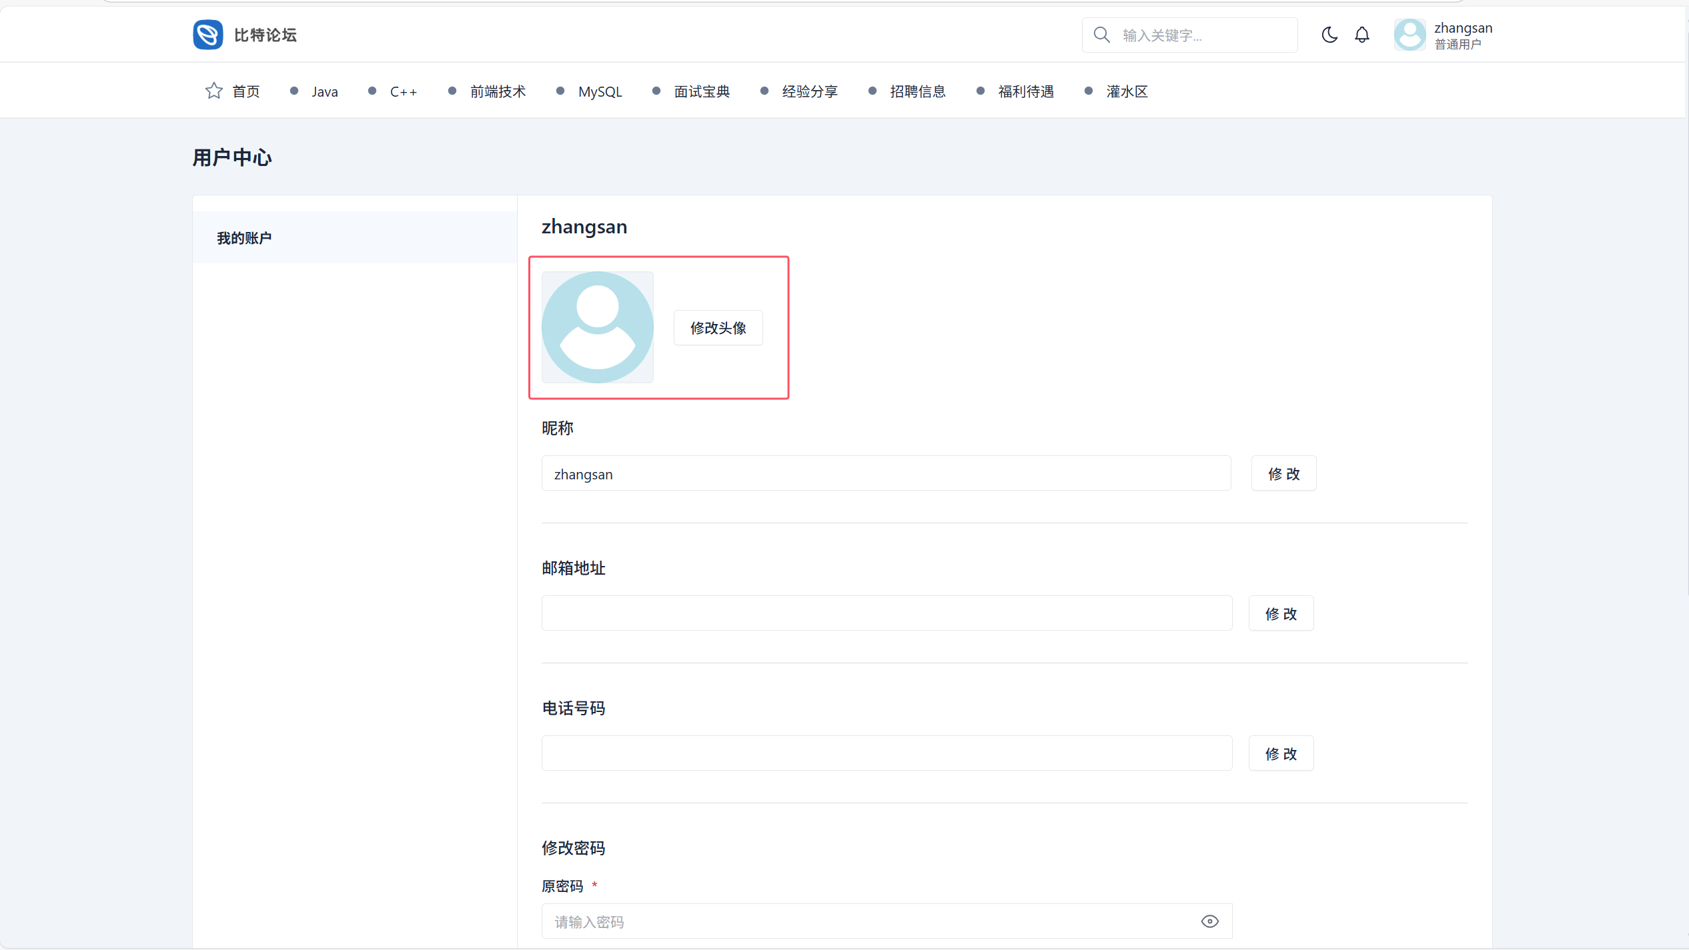Viewport: 1689px width, 950px height.
Task: Select 灌水区 in navigation
Action: click(x=1127, y=91)
